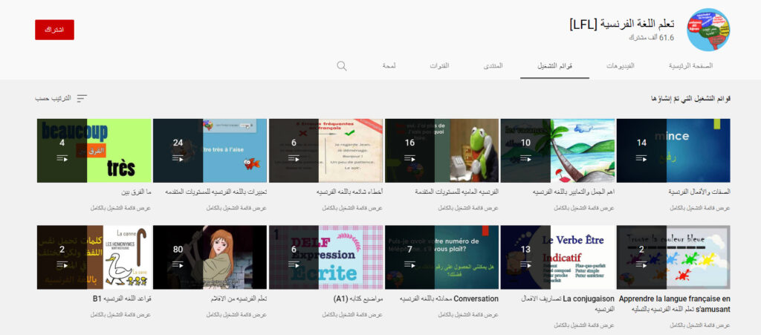The width and height of the screenshot is (761, 335).
Task: Click 'عرض قائمة التشغيل بالكامل' under 'تعبيرات باللغه الفرنسيه'
Action: pyautogui.click(x=237, y=208)
